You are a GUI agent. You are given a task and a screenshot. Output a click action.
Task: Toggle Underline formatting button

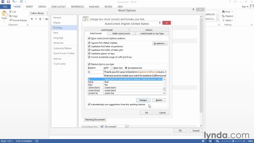pyautogui.click(x=40, y=19)
